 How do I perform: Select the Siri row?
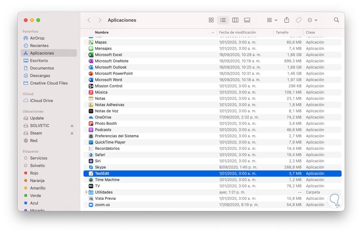pyautogui.click(x=212, y=161)
